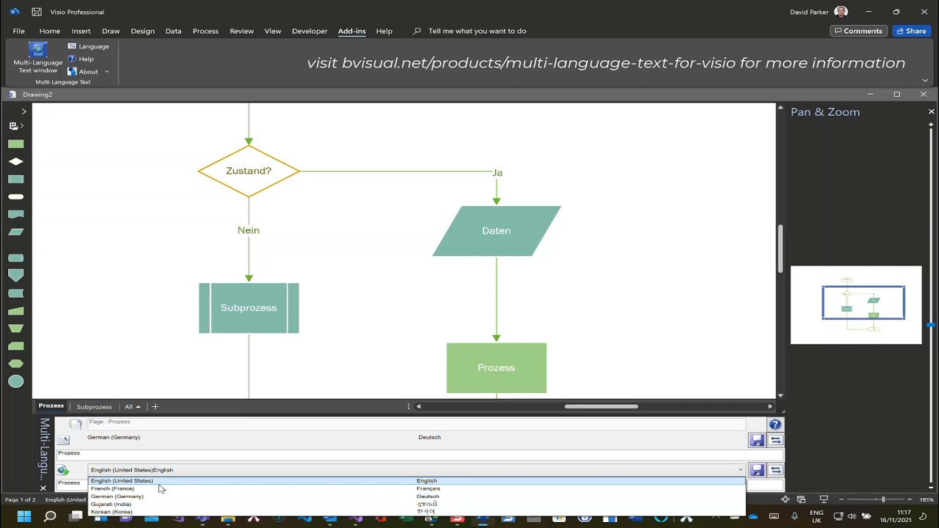Click the horizontal scrollbar thumb
This screenshot has width=939, height=528.
point(601,406)
